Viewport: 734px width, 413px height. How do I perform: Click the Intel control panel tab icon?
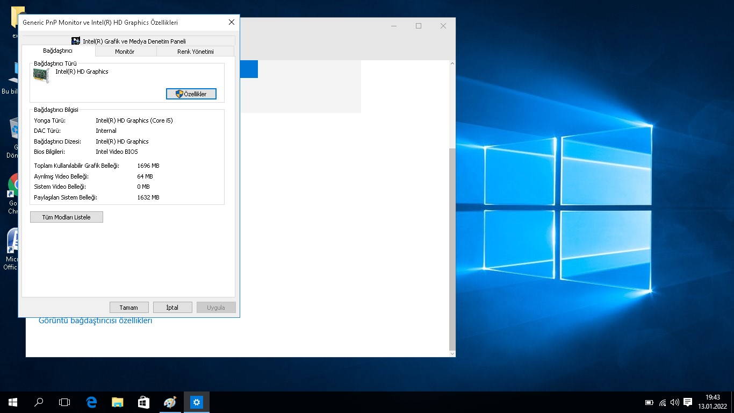[x=76, y=41]
